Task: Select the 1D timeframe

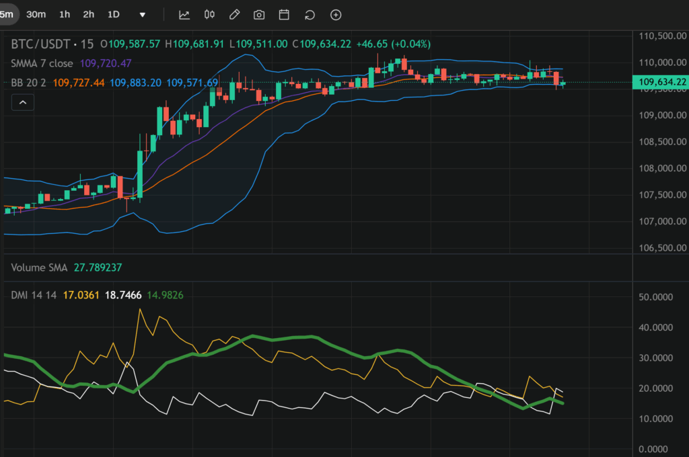Action: [114, 15]
